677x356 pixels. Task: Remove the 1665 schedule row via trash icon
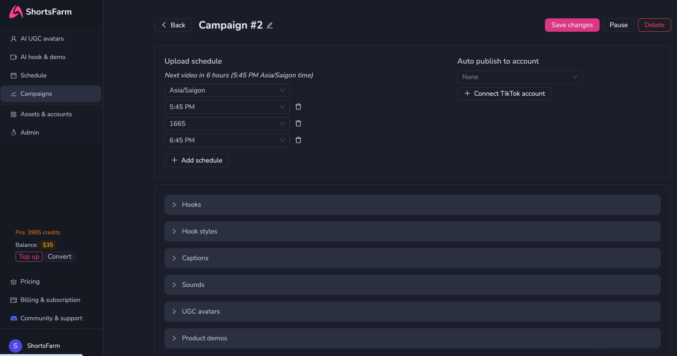point(298,123)
